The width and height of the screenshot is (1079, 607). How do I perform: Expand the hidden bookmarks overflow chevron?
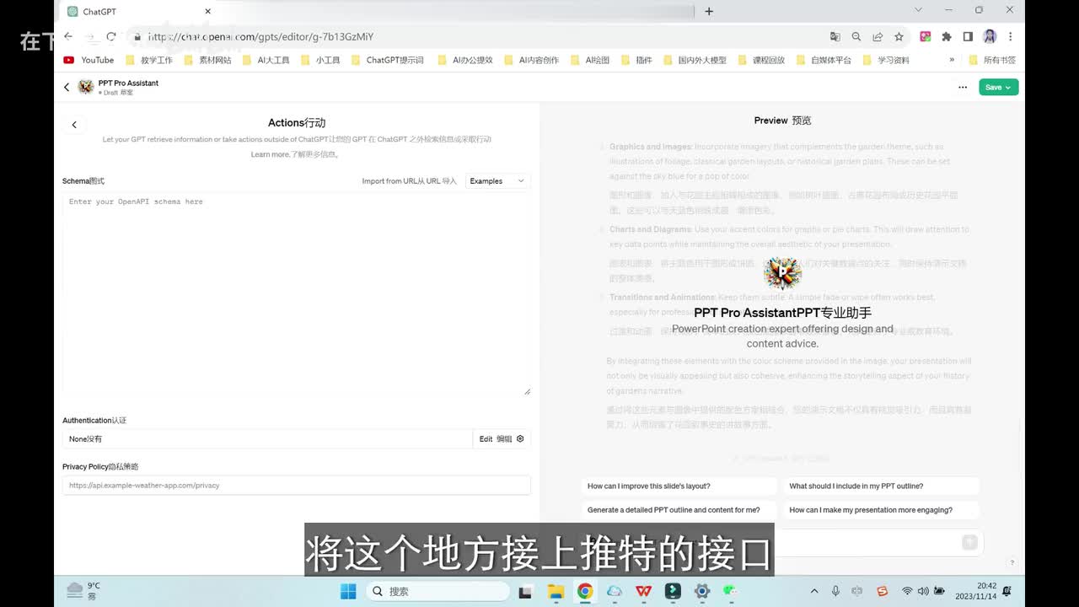(x=952, y=60)
